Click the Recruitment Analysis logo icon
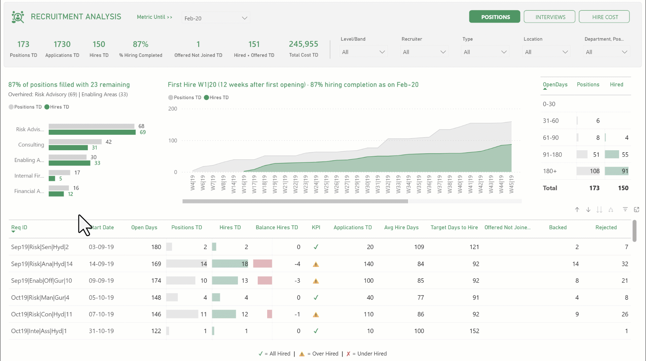Image resolution: width=646 pixels, height=361 pixels. click(18, 17)
